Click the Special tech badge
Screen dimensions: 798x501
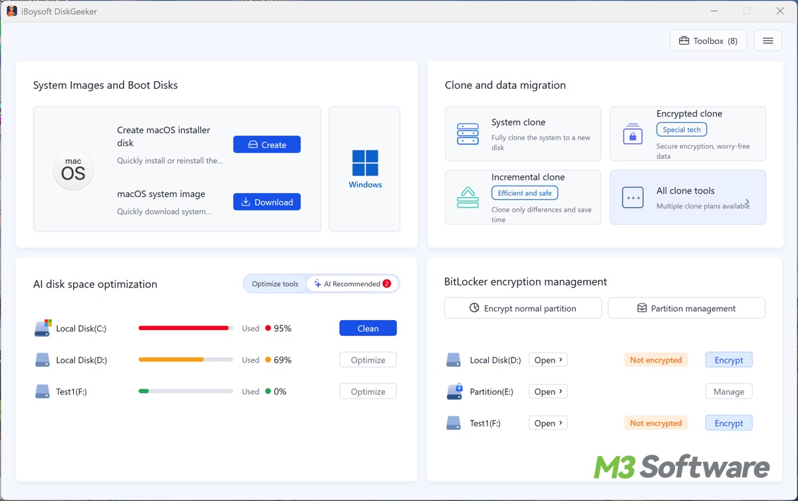click(682, 130)
